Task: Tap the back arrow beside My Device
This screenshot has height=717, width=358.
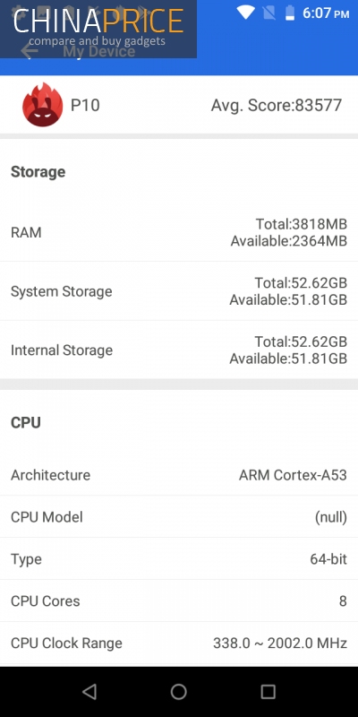Action: [x=29, y=51]
